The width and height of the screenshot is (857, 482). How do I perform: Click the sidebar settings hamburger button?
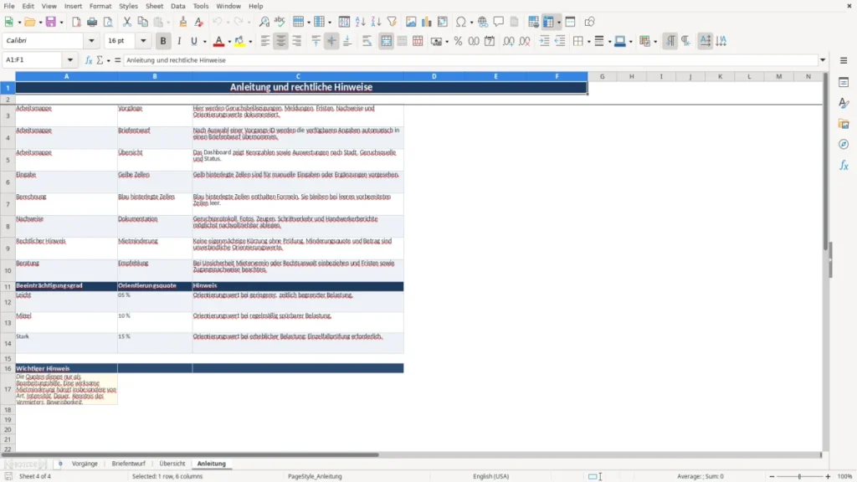(x=844, y=60)
